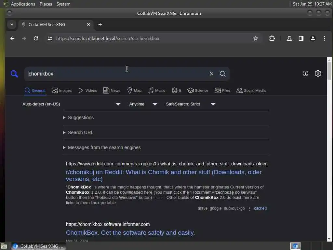
Task: Go back in browser history
Action: point(12,38)
